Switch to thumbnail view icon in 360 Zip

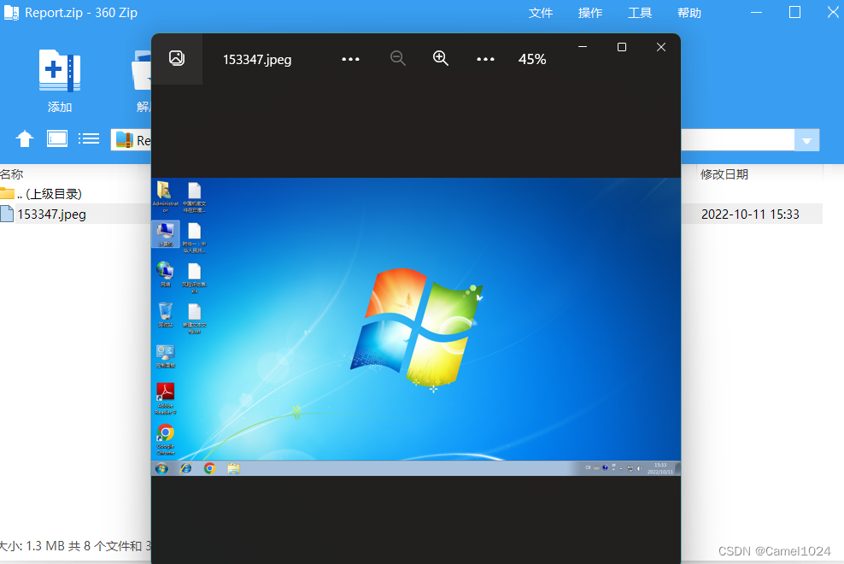pyautogui.click(x=57, y=139)
